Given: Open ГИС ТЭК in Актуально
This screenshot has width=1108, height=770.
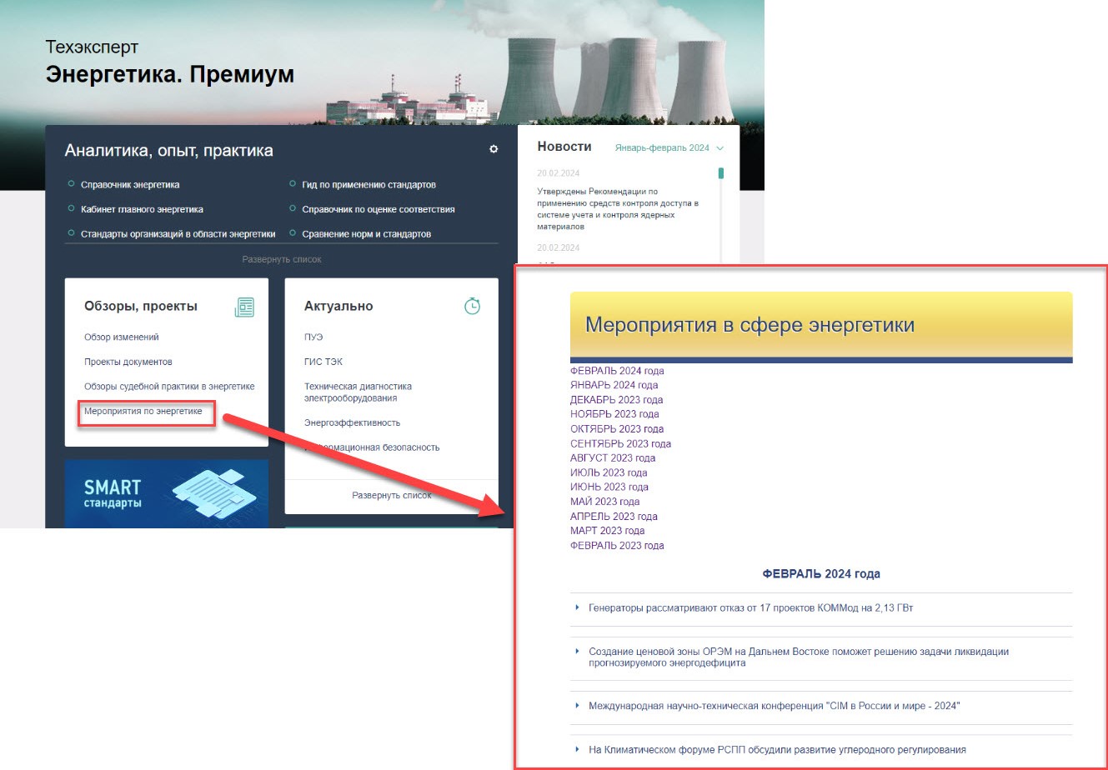Looking at the screenshot, I should coord(323,362).
